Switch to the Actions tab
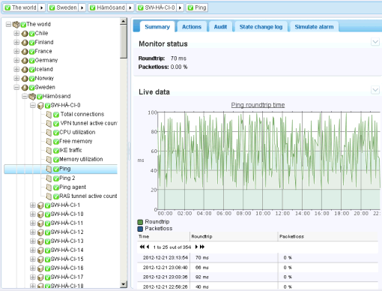This screenshot has height=291, width=382. [x=192, y=27]
